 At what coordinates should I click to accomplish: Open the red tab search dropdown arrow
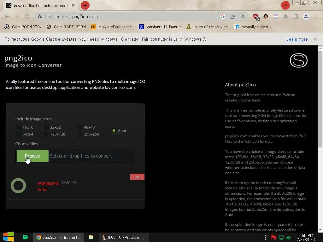pos(285,5)
